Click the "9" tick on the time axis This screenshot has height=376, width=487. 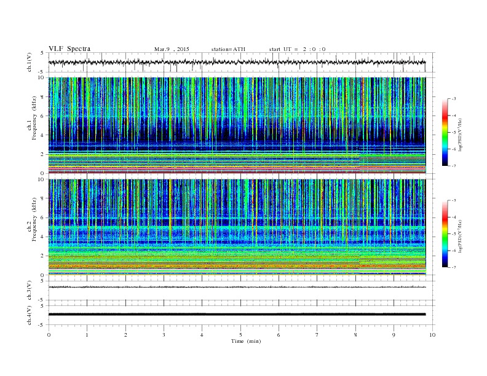(x=394, y=335)
